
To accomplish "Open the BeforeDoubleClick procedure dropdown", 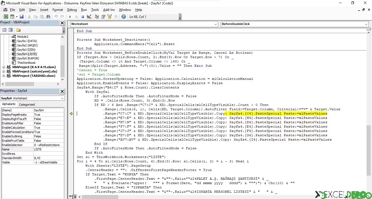I will click(366, 24).
